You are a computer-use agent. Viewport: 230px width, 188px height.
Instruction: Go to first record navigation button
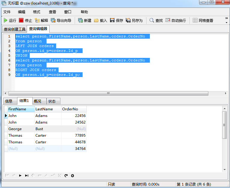7,175
